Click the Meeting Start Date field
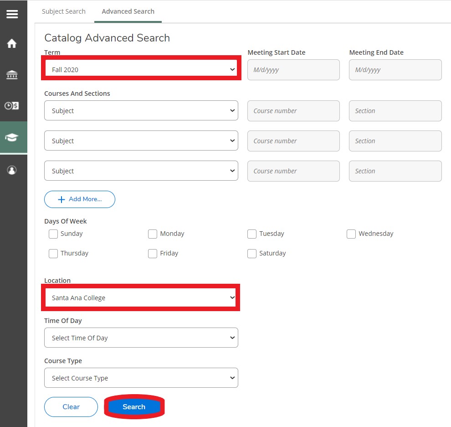 point(293,70)
